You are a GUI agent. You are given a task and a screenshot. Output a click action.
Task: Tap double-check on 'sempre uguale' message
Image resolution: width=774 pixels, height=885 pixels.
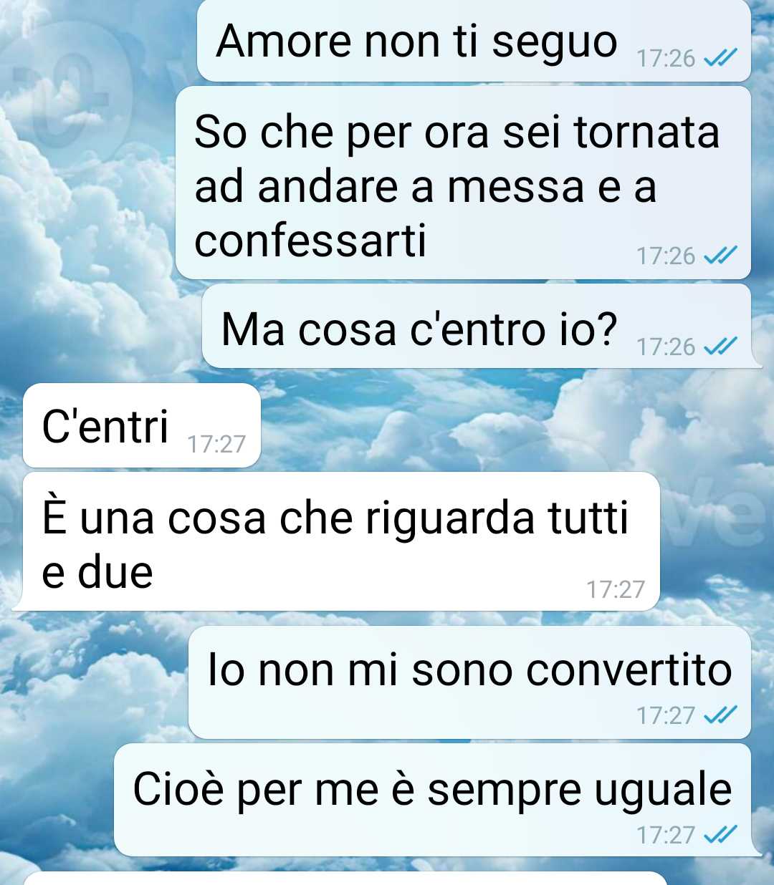click(720, 835)
